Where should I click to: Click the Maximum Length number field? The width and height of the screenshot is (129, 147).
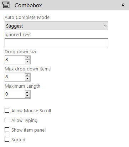(x=15, y=94)
